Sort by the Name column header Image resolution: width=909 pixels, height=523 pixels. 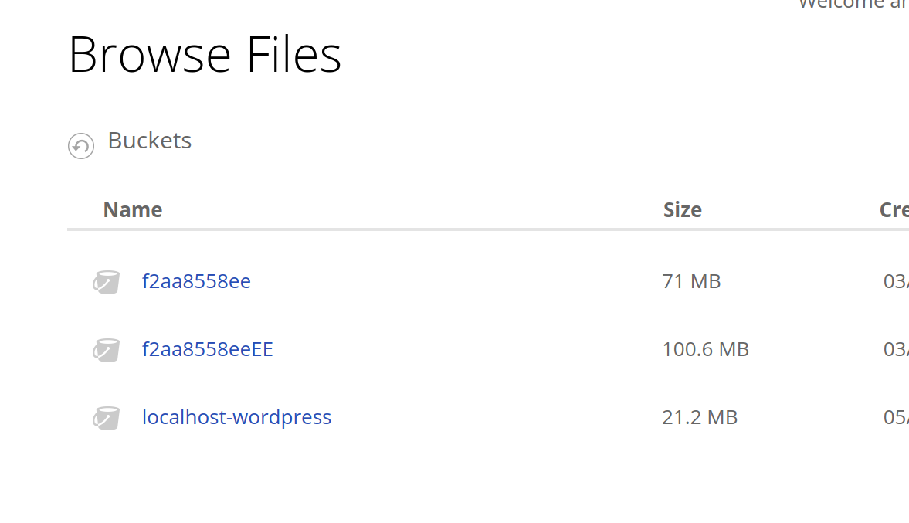pyautogui.click(x=133, y=210)
